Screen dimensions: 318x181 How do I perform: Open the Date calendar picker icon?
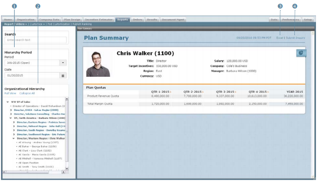tap(63, 76)
